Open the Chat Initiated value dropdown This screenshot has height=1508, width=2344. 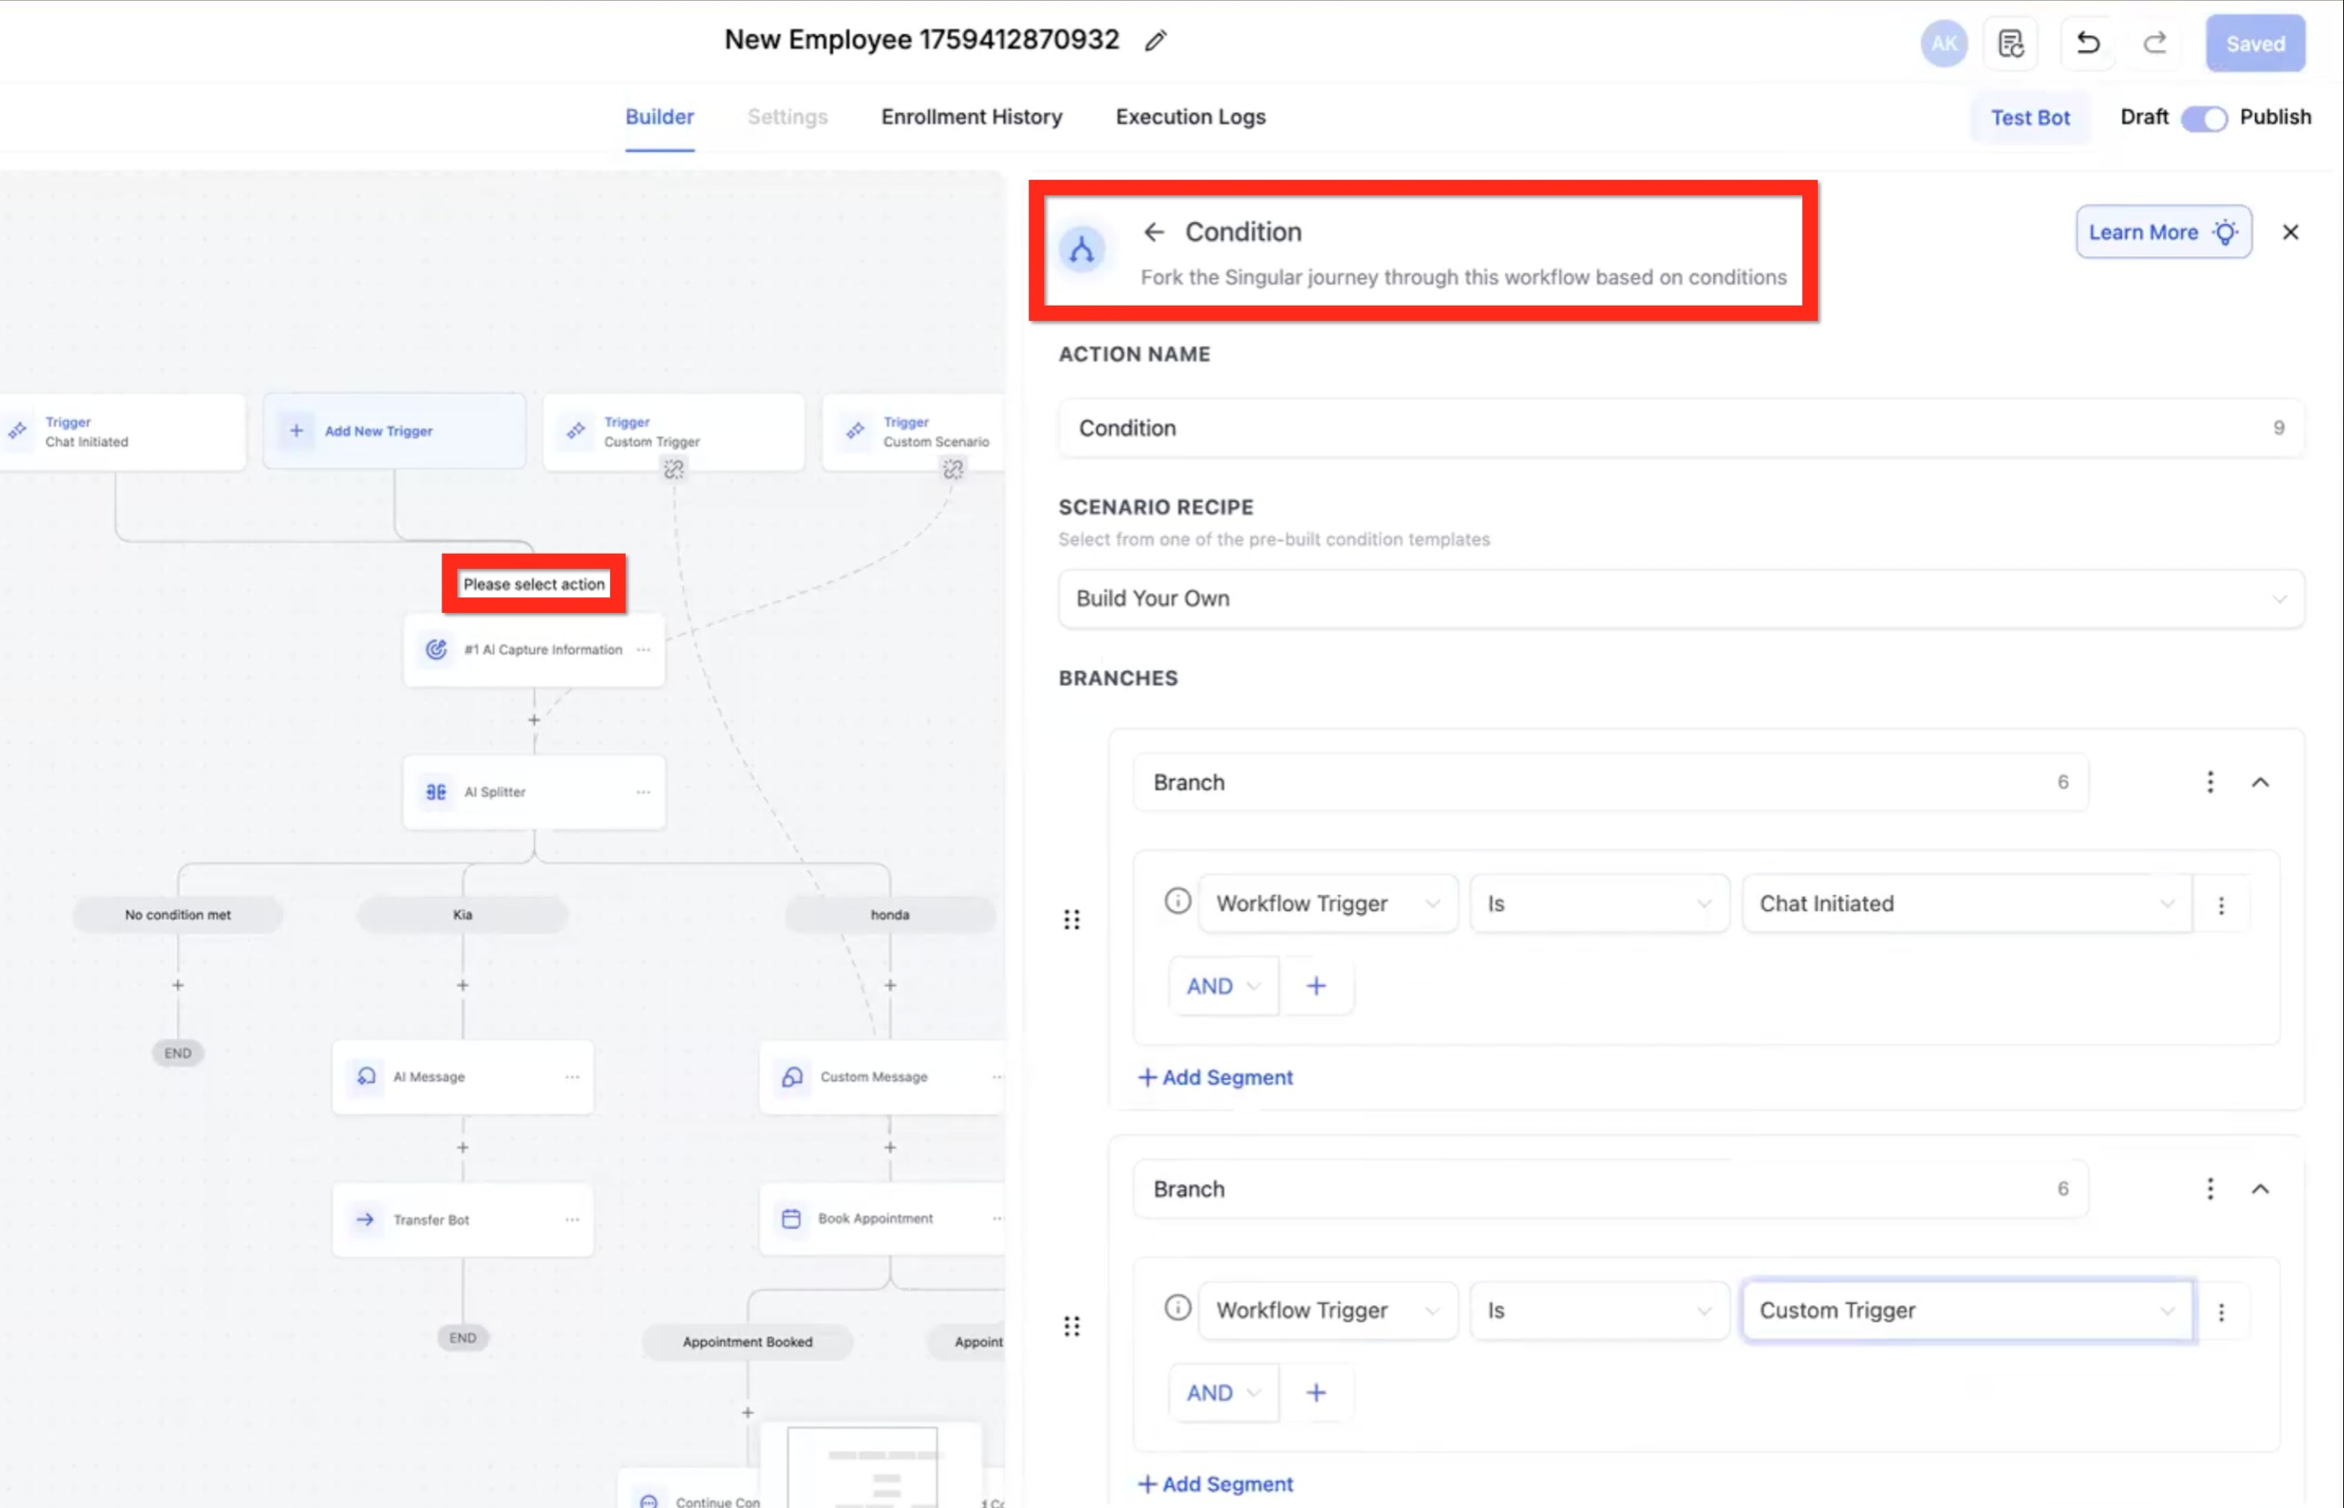pyautogui.click(x=1965, y=904)
